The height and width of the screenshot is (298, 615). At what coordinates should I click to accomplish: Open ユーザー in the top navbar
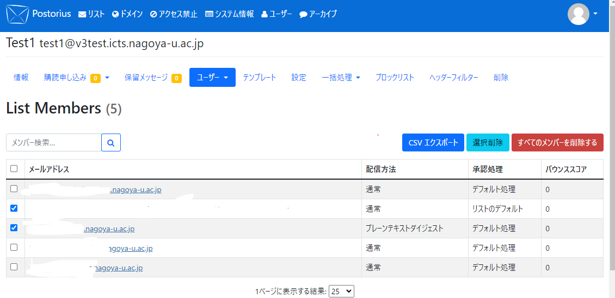click(x=276, y=14)
